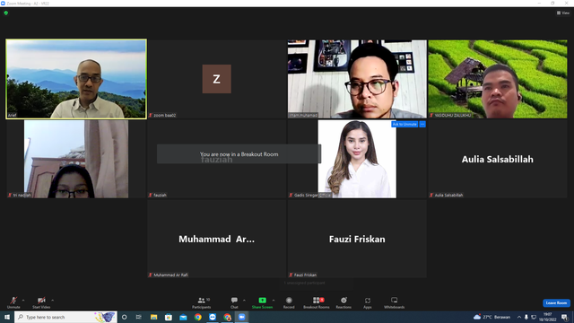Open the taskbar clock and date

pos(548,317)
